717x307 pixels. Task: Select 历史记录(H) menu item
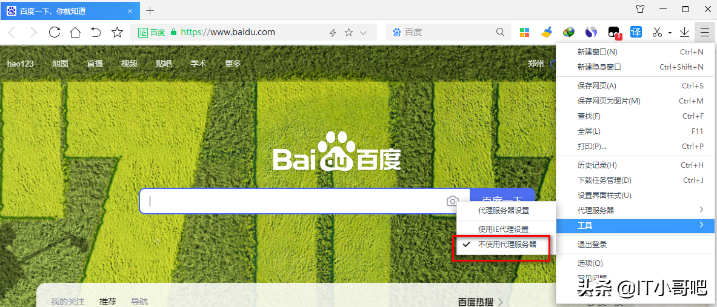(x=636, y=165)
